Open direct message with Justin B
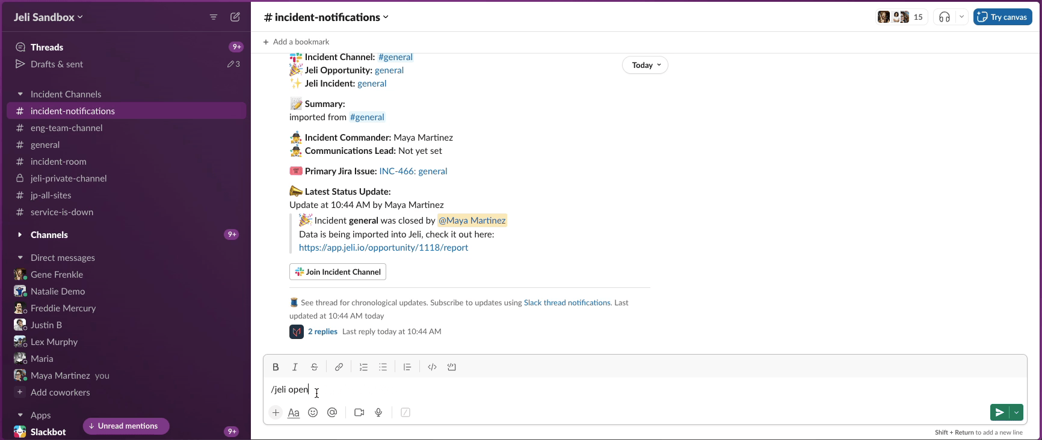Screen dimensions: 1042x440 pyautogui.click(x=126, y=325)
